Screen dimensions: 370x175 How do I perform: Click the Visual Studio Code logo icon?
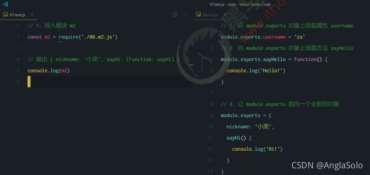(x=5, y=4)
